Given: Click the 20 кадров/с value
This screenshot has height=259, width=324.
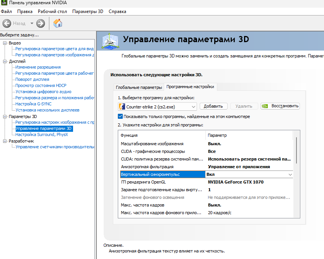Looking at the screenshot, I should pos(220,213).
